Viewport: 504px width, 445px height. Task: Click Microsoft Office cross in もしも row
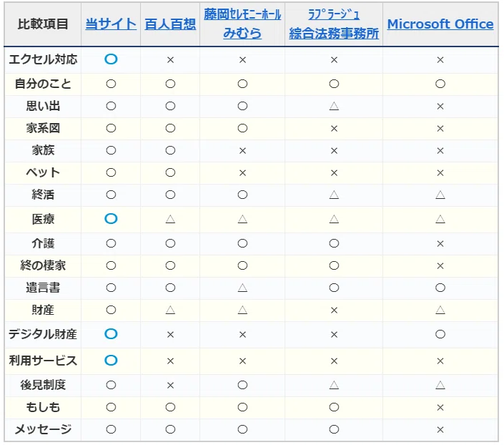click(440, 408)
